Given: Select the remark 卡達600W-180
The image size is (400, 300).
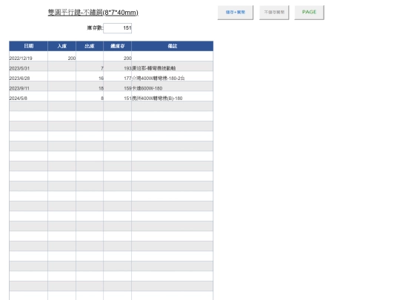Looking at the screenshot, I should tap(172, 86).
